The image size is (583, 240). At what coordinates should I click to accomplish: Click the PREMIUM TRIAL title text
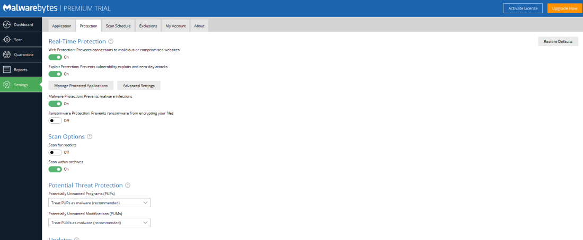click(x=87, y=8)
